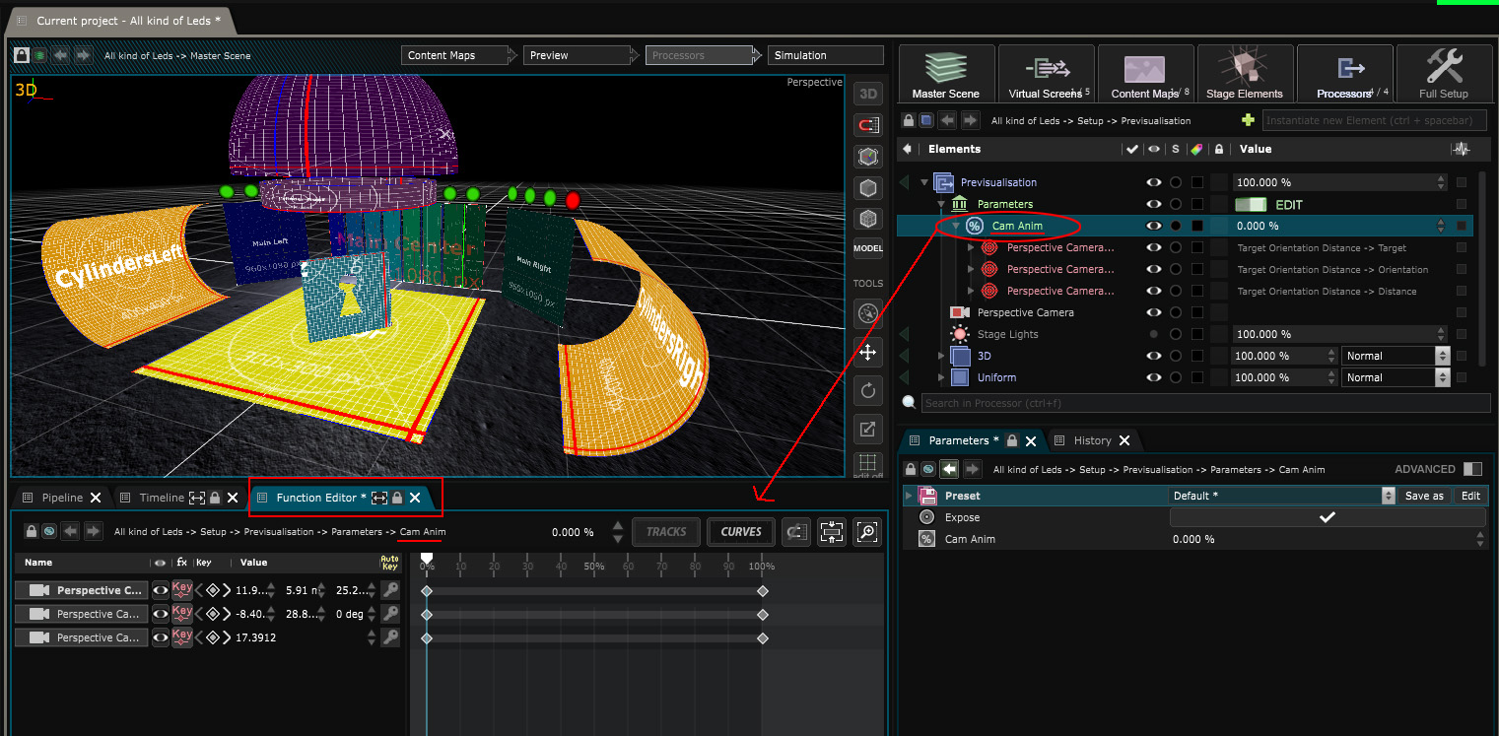Click the key wrench icon on first camera track
This screenshot has height=736, width=1499.
[390, 590]
